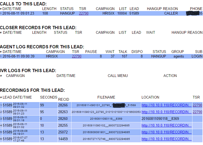
Task: Click TSR 22790 link in recording row 28266
Action: (197, 105)
